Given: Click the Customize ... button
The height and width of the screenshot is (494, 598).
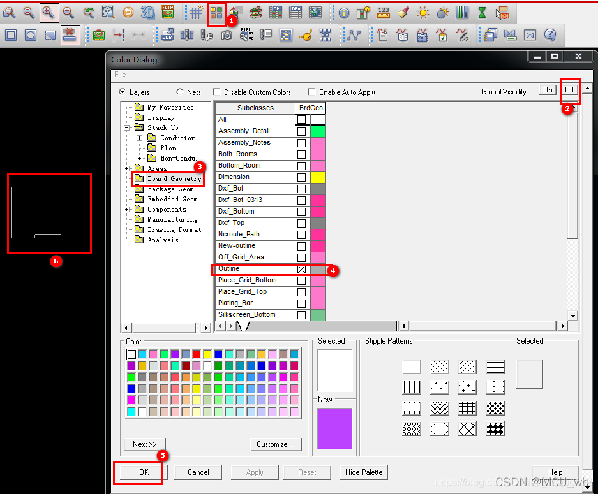Looking at the screenshot, I should pos(276,444).
